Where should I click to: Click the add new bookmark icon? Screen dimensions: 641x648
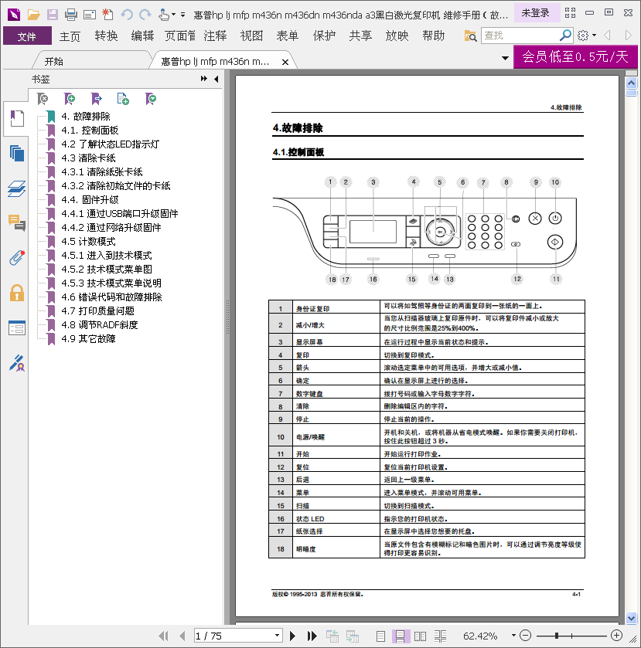click(x=70, y=99)
